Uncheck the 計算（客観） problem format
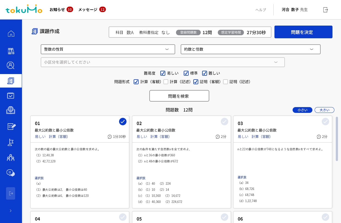 point(136,82)
